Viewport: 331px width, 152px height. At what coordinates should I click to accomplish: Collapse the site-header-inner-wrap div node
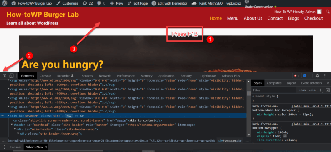click(x=18, y=134)
